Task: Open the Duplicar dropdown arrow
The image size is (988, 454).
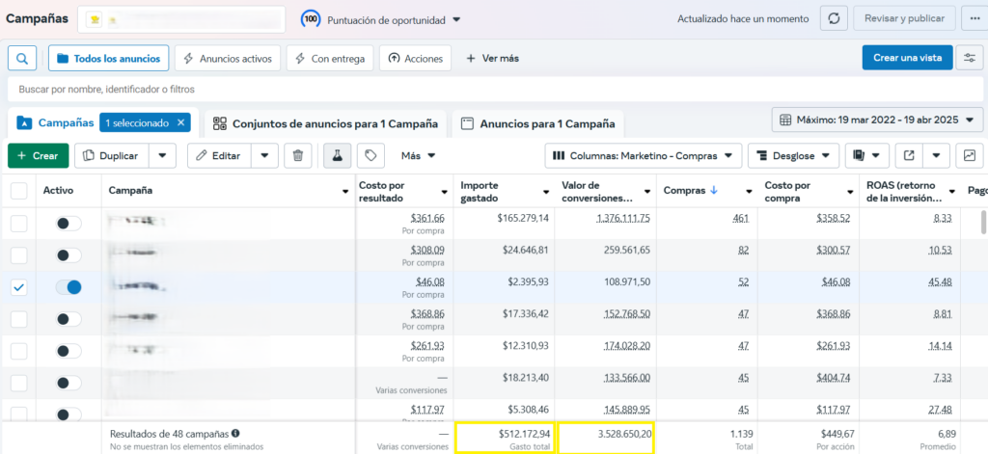Action: [162, 155]
